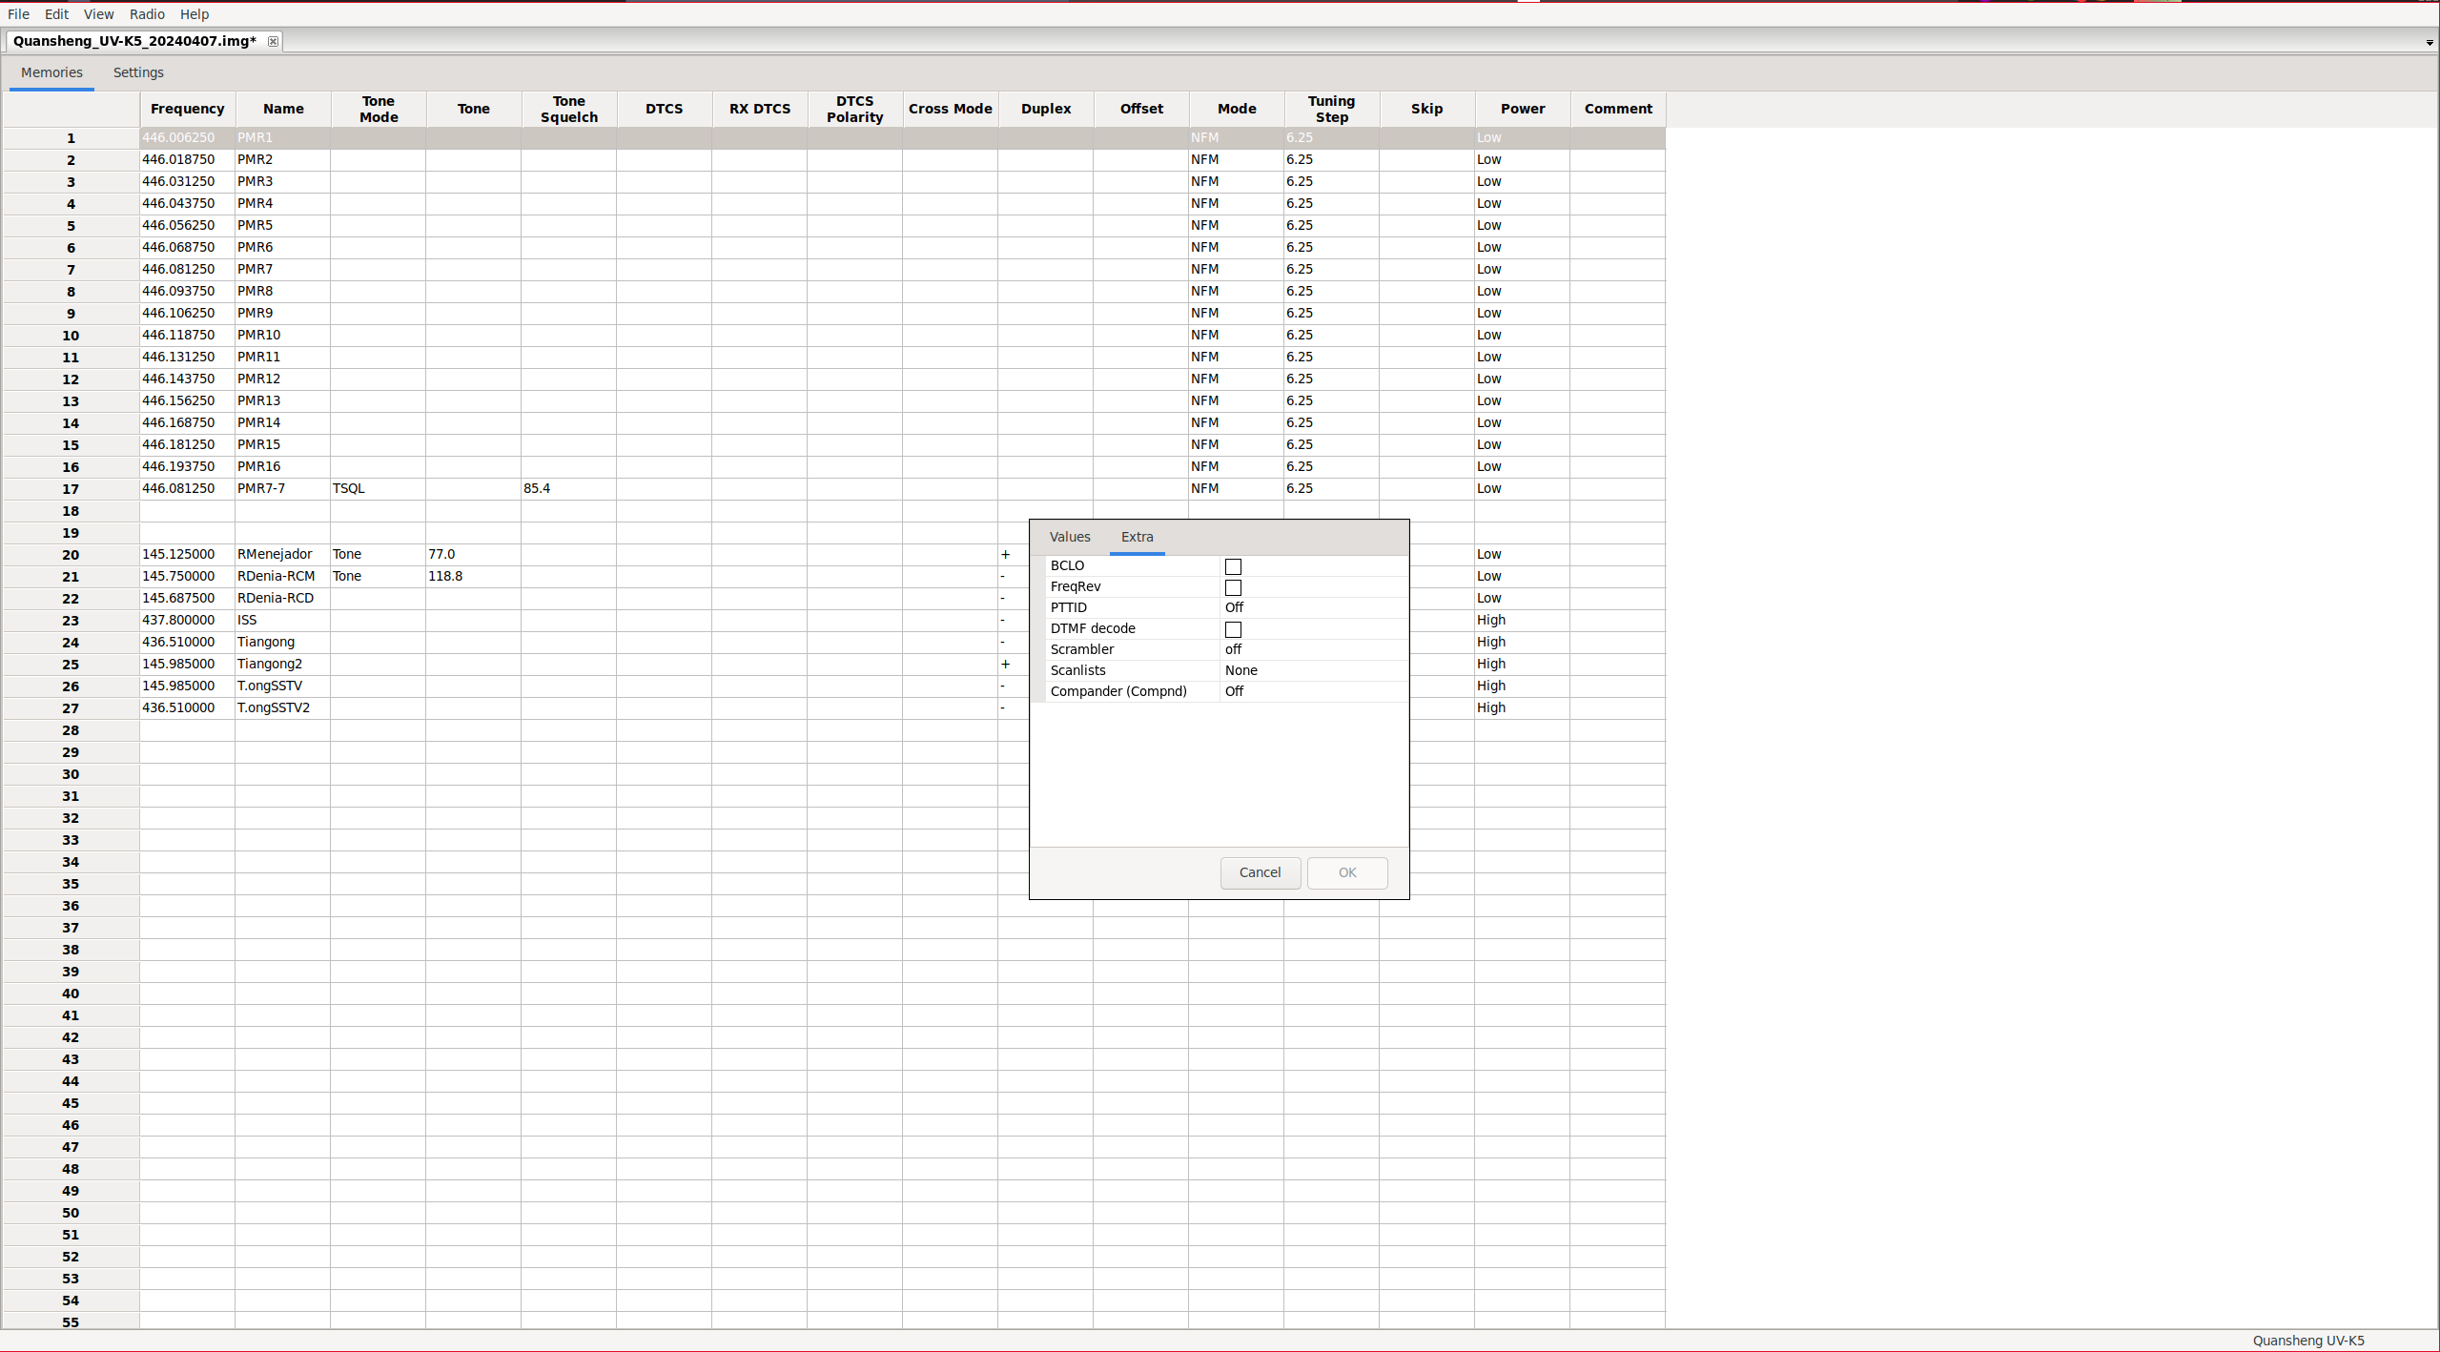The image size is (2440, 1352).
Task: Check the DTMF decode option
Action: coord(1233,629)
